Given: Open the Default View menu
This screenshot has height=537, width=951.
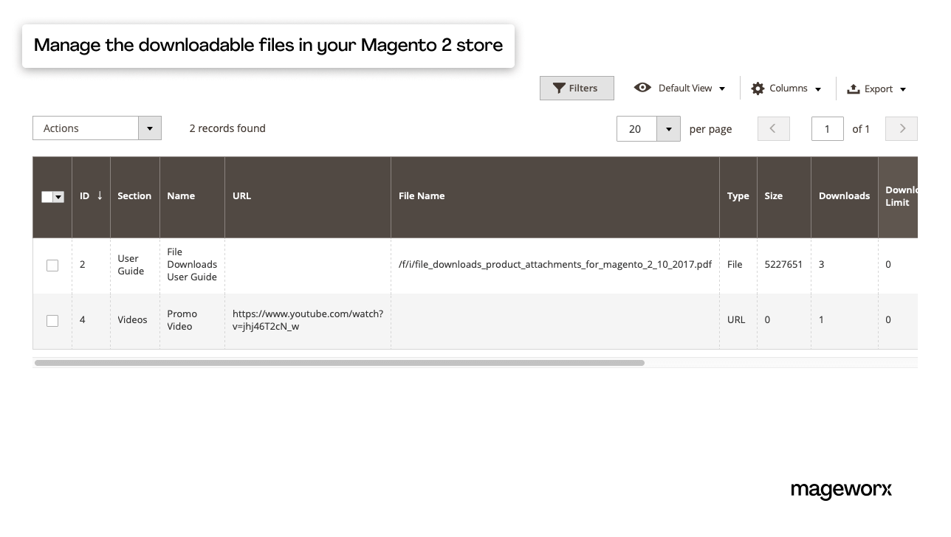Looking at the screenshot, I should (x=684, y=88).
